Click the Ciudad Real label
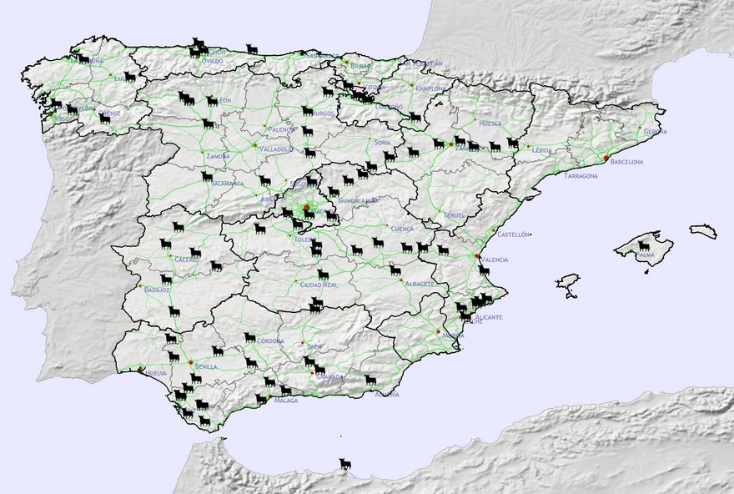Image resolution: width=734 pixels, height=494 pixels. click(x=319, y=285)
